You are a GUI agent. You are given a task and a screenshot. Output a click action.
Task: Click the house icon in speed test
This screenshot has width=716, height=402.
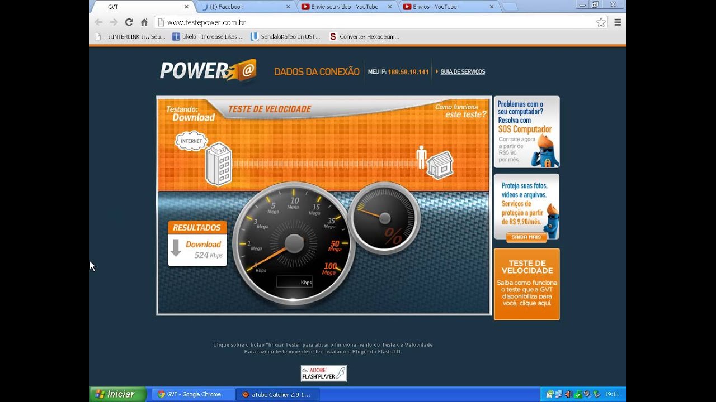pos(440,165)
